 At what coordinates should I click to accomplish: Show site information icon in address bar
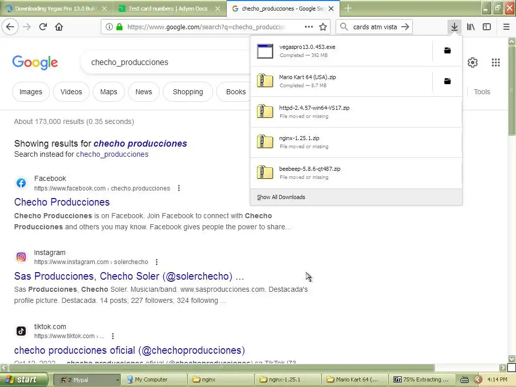tap(109, 27)
